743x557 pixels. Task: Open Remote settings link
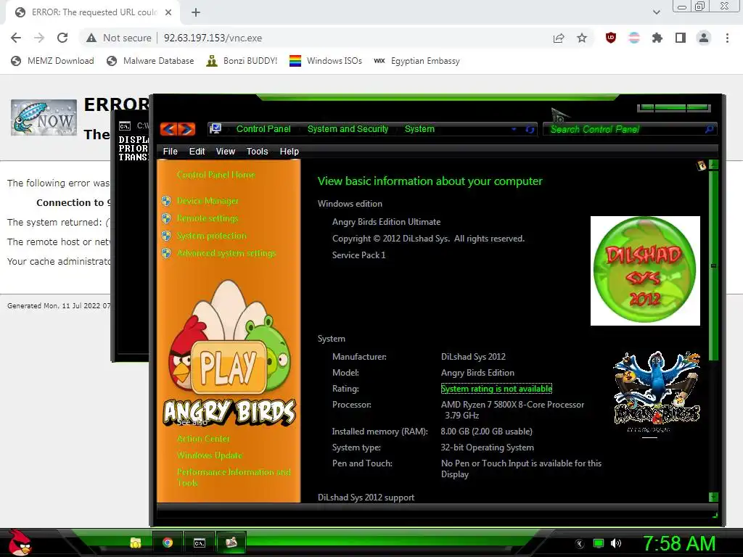(208, 218)
